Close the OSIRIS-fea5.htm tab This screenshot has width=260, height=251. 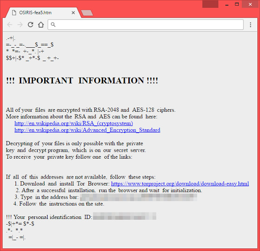pos(73,13)
